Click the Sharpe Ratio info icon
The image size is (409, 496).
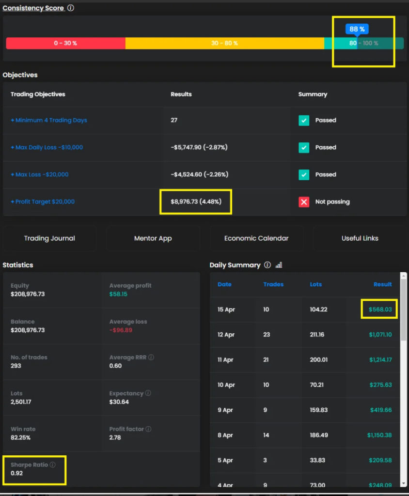tap(52, 465)
